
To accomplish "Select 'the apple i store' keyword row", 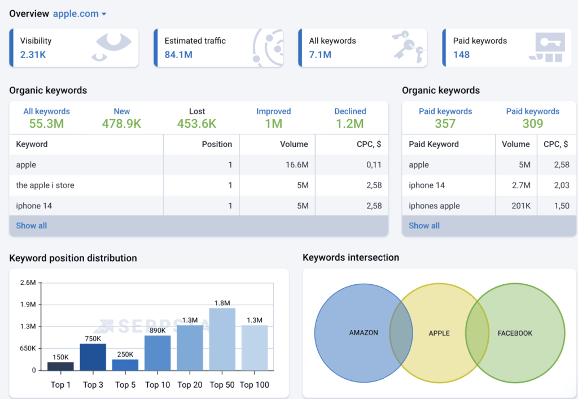I will [x=199, y=185].
